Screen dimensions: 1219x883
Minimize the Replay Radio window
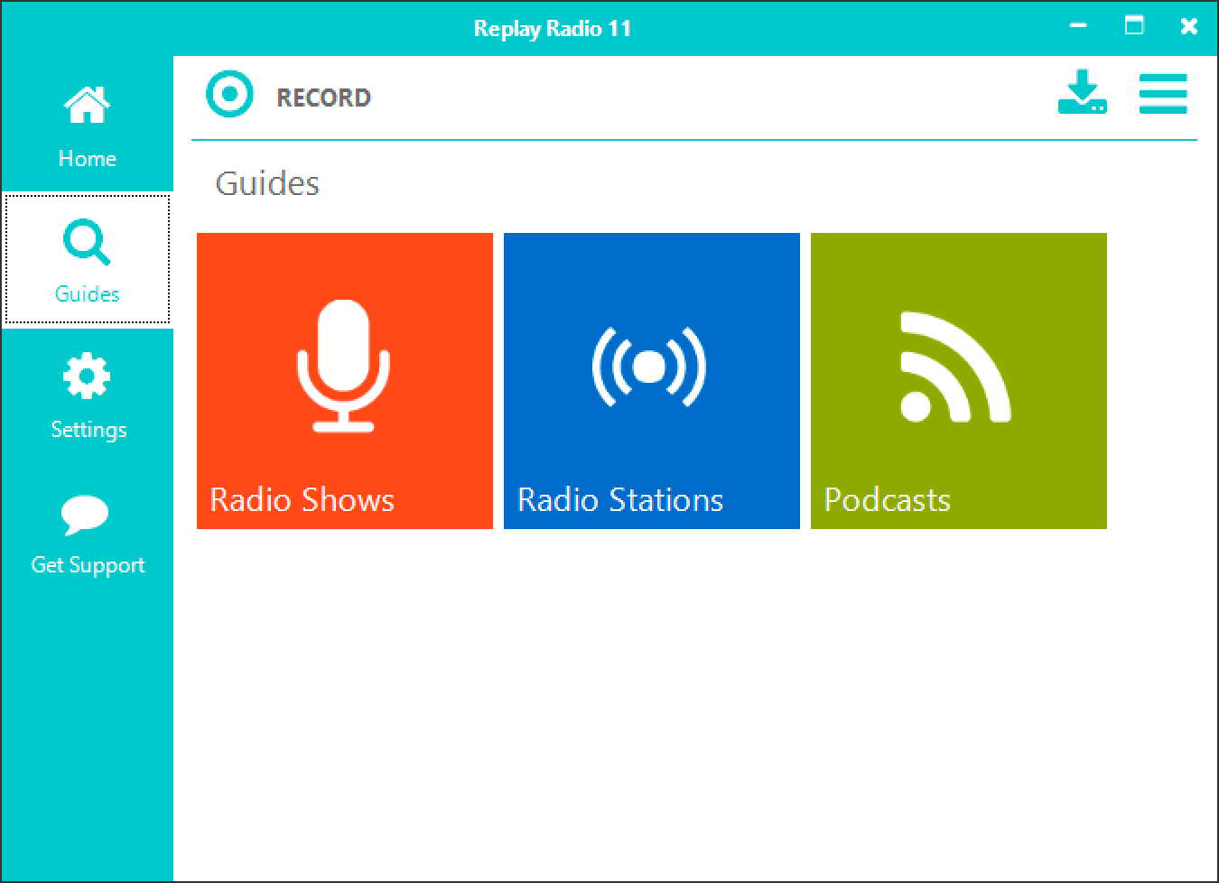[x=1078, y=26]
